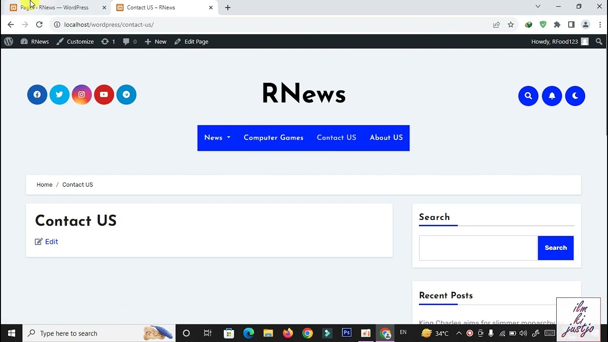Click the share page icon
Image resolution: width=608 pixels, height=342 pixels.
tap(496, 25)
